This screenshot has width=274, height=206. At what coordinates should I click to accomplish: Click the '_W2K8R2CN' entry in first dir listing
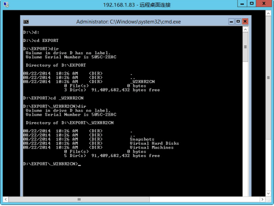point(142,82)
